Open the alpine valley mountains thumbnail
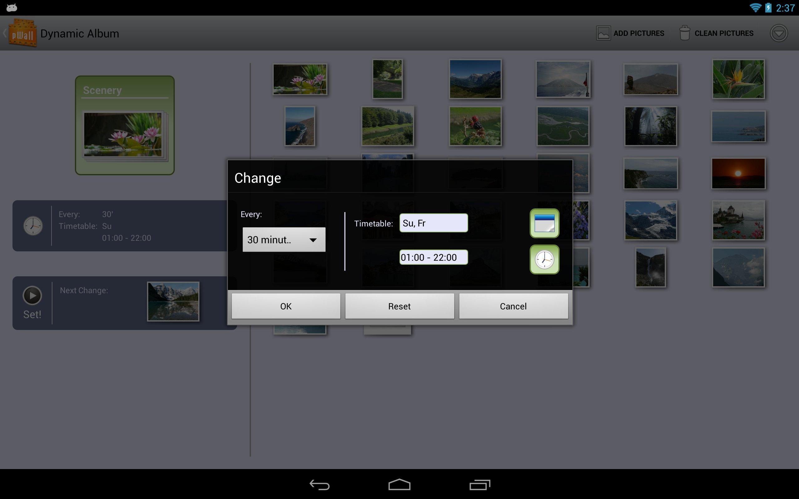 (x=475, y=79)
